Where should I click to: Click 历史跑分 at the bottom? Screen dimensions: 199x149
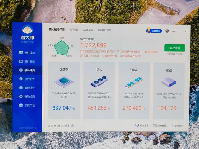coord(177,126)
